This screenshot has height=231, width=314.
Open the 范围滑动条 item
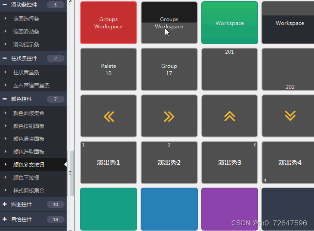(33, 32)
